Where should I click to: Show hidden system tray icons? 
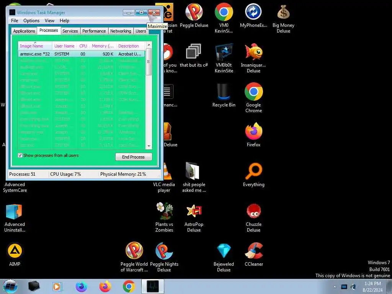pyautogui.click(x=335, y=287)
